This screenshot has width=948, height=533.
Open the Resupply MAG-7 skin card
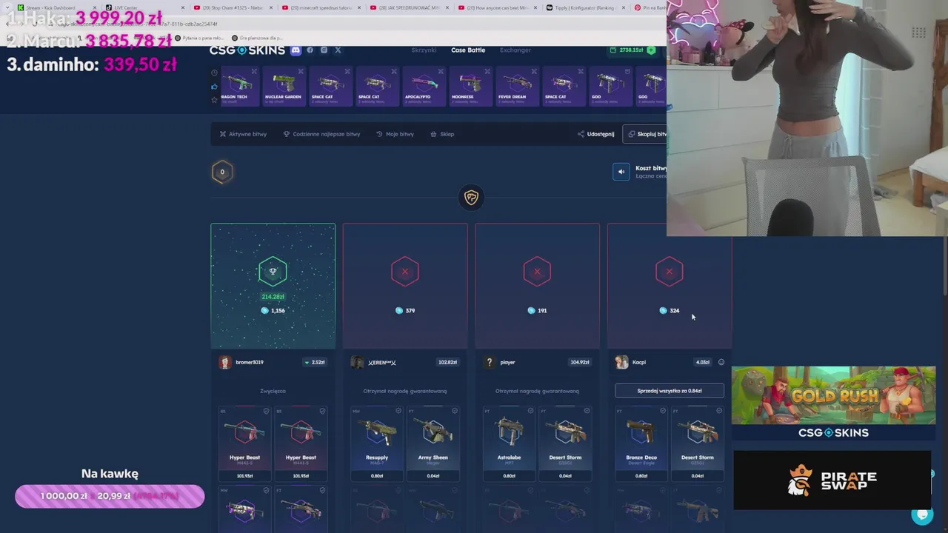point(377,443)
